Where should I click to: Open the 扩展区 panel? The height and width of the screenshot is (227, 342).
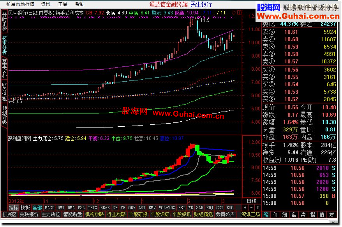pyautogui.click(x=9, y=215)
